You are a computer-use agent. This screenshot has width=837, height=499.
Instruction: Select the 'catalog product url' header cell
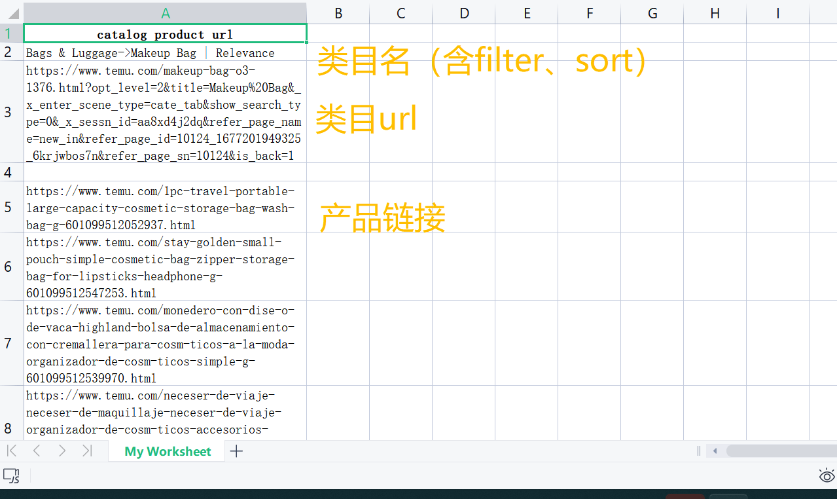pyautogui.click(x=165, y=34)
